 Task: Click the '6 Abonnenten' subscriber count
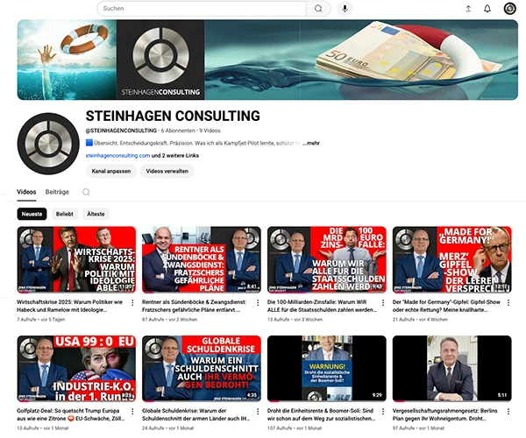pos(178,131)
